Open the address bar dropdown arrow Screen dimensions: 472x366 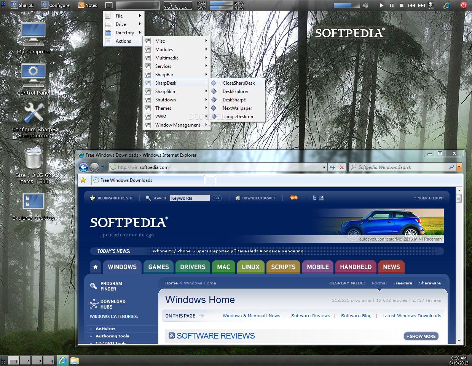tap(324, 167)
